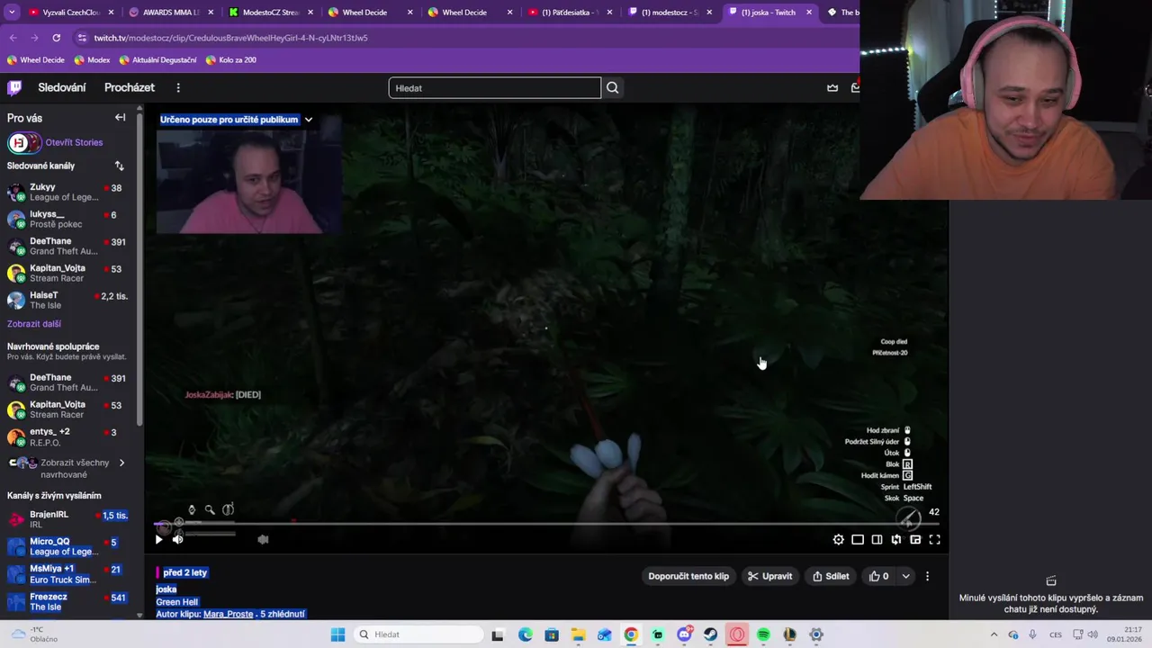
Task: Toggle picture-in-picture mode in player
Action: (x=915, y=539)
